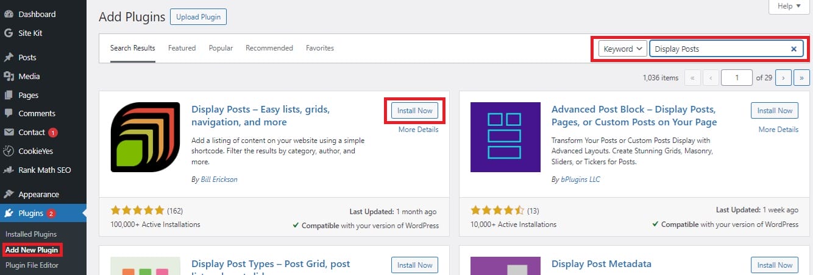Click the Plugins update count badge
Screen dimensions: 813x275
click(x=51, y=214)
